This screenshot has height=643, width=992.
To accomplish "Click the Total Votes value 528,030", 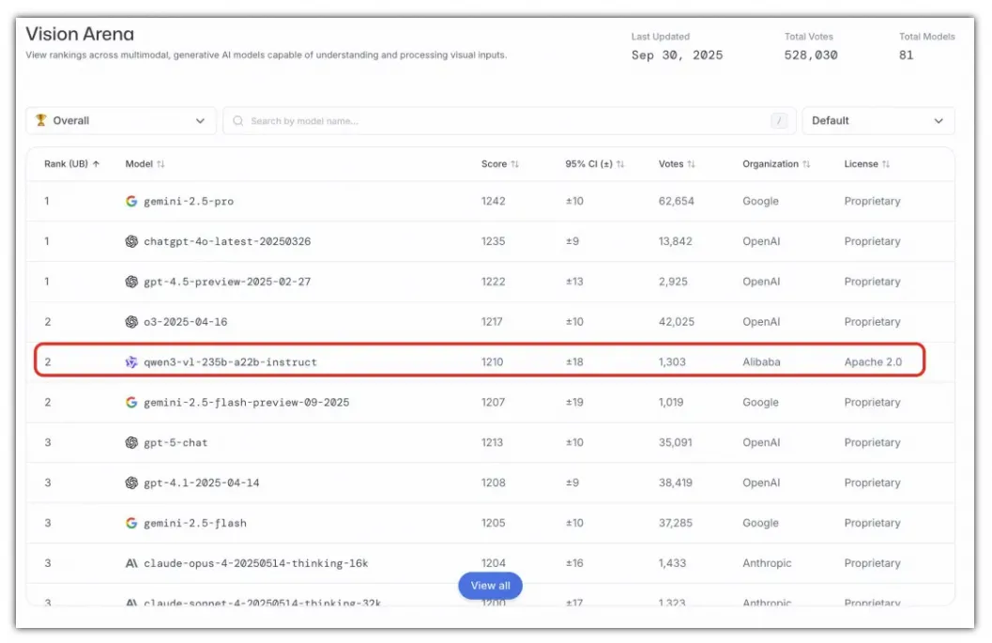I will tap(811, 55).
